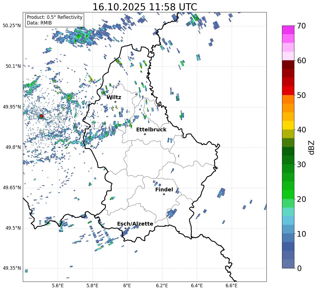Click the colorbar tick label 70
This screenshot has height=291, width=318.
(301, 26)
